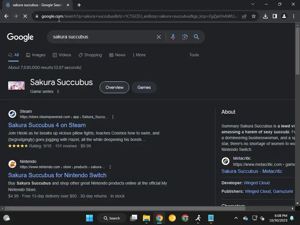Click the vertical page scrollbar
Image resolution: width=300 pixels, height=225 pixels.
coord(297,51)
